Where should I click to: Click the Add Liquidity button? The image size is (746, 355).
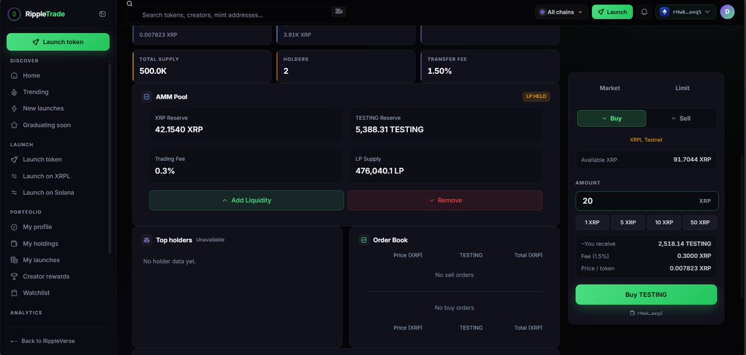pyautogui.click(x=246, y=200)
